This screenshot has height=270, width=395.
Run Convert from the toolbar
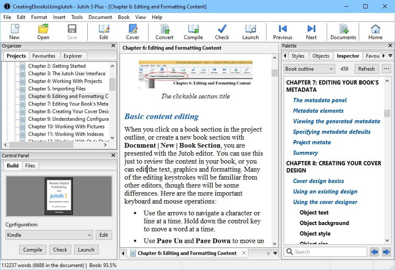click(x=164, y=32)
